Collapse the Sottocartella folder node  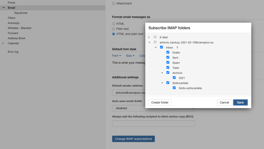[x=162, y=83]
